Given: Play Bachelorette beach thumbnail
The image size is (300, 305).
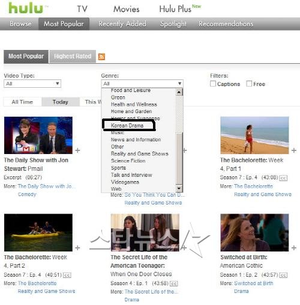Looking at the screenshot, I should (x=254, y=135).
